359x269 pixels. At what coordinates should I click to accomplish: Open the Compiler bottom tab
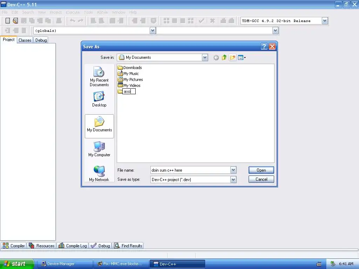(x=14, y=246)
